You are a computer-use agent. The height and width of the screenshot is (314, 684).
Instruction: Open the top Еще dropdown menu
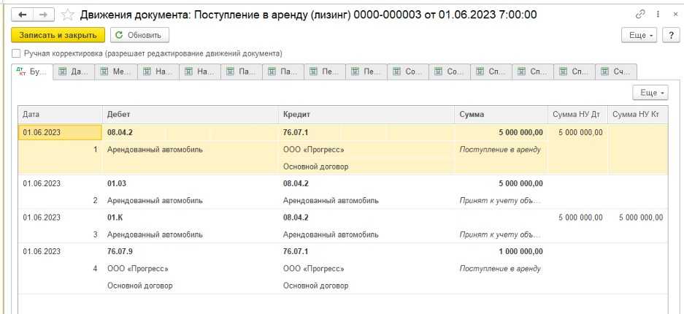[x=639, y=35]
